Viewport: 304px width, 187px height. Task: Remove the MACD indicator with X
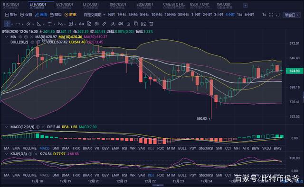[43, 127]
